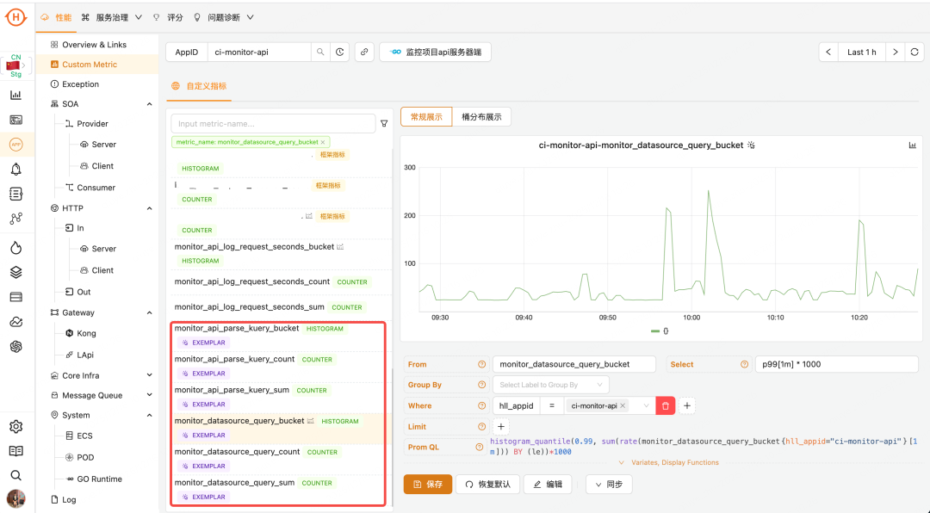Collapse the SOA section

click(150, 104)
